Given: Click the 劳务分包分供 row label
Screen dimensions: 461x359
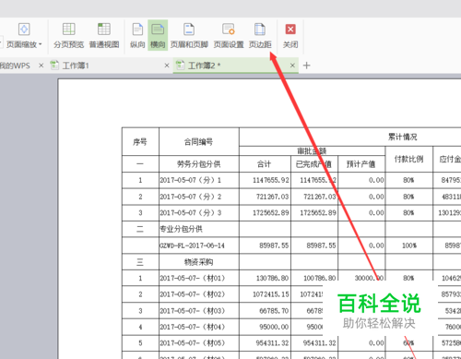Looking at the screenshot, I should 198,164.
